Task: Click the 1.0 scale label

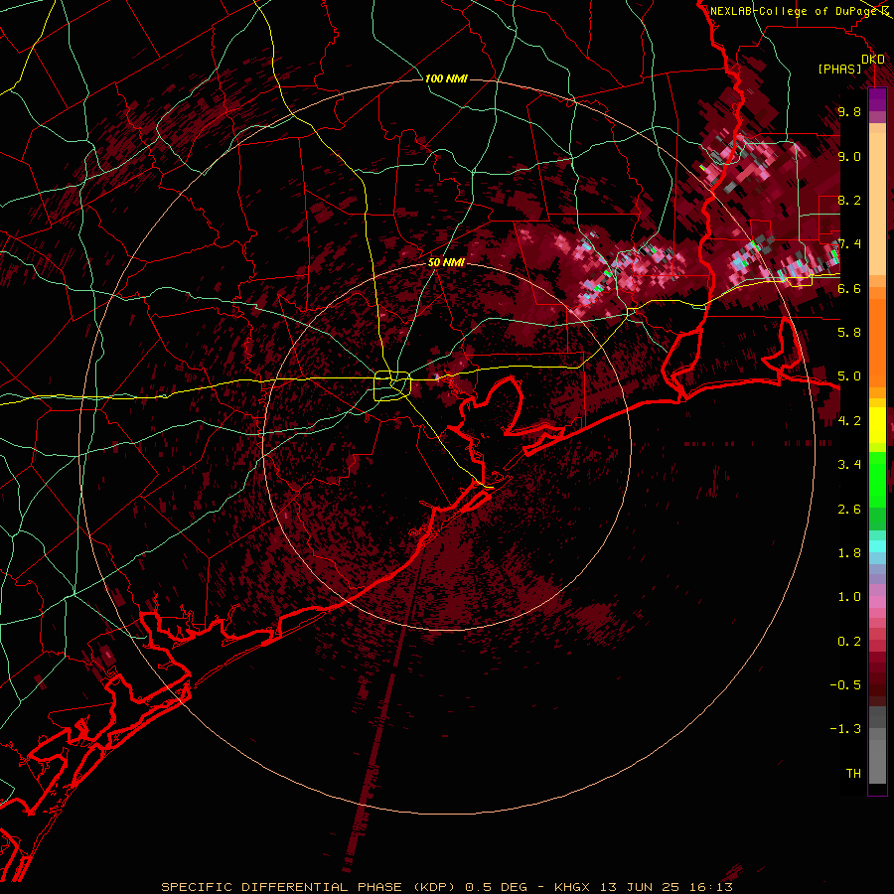Action: pyautogui.click(x=849, y=597)
